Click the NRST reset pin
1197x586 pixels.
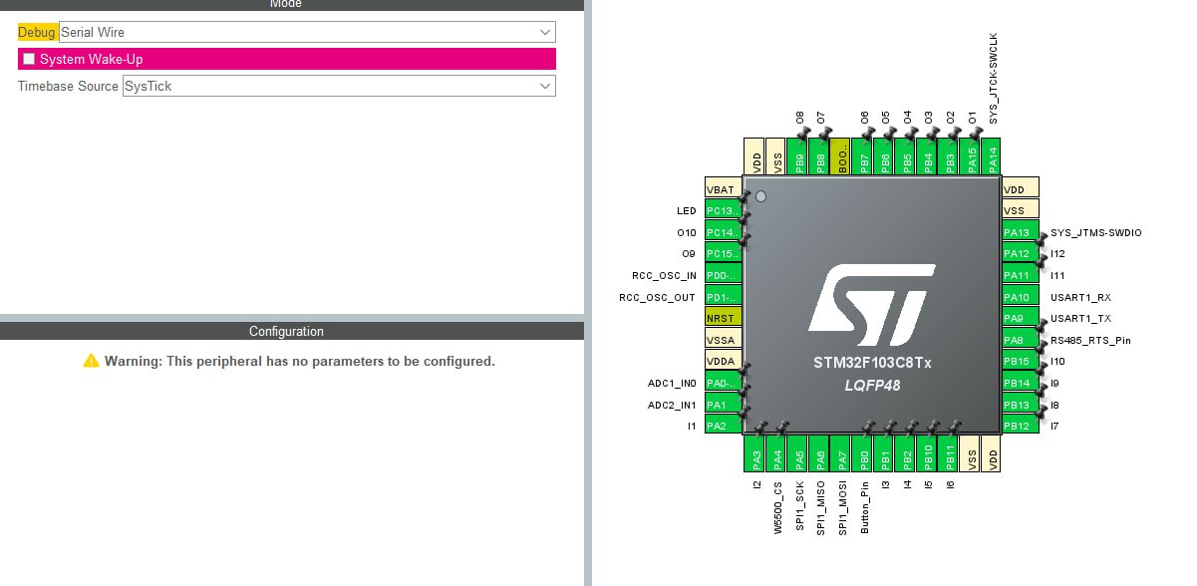(x=724, y=318)
